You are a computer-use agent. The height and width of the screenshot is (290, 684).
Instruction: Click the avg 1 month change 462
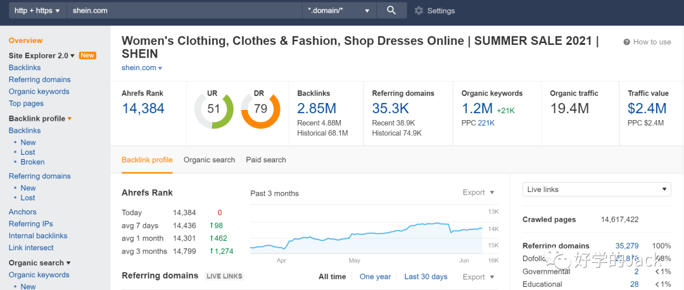coord(218,238)
